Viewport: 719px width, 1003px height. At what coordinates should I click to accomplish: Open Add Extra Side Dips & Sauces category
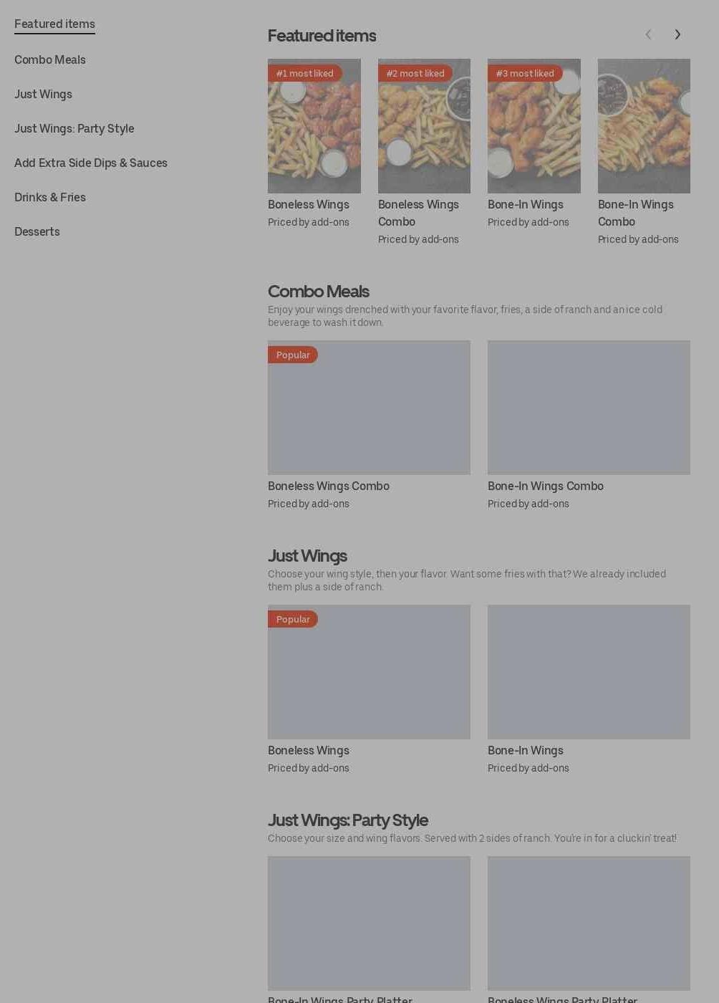point(91,163)
